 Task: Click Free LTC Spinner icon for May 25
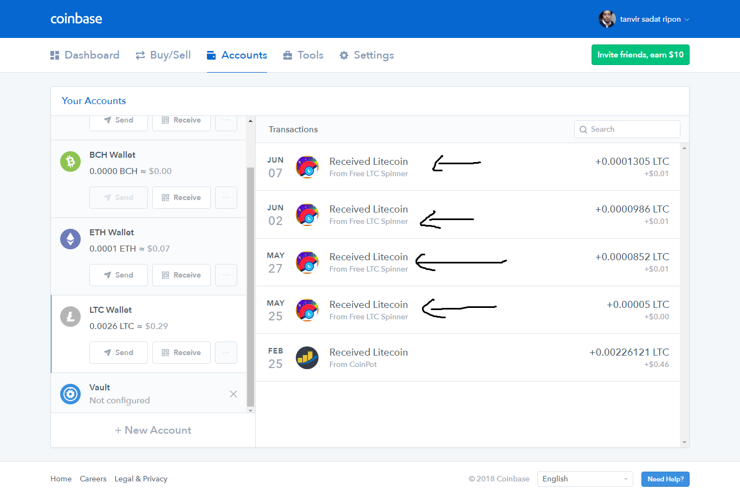(x=307, y=310)
